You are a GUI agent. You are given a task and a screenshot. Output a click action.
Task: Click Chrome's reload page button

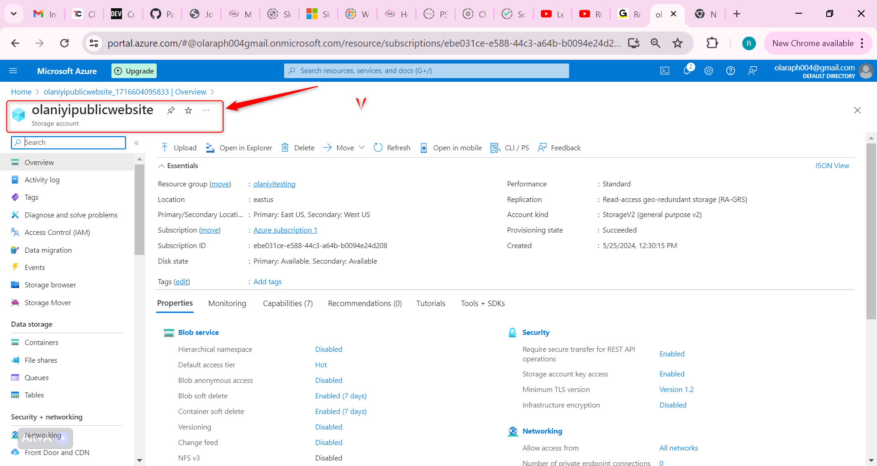coord(64,43)
